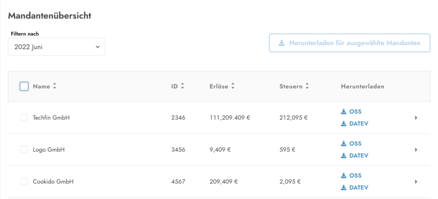
Task: Check the Logo GmbH row checkbox
Action: [24, 150]
